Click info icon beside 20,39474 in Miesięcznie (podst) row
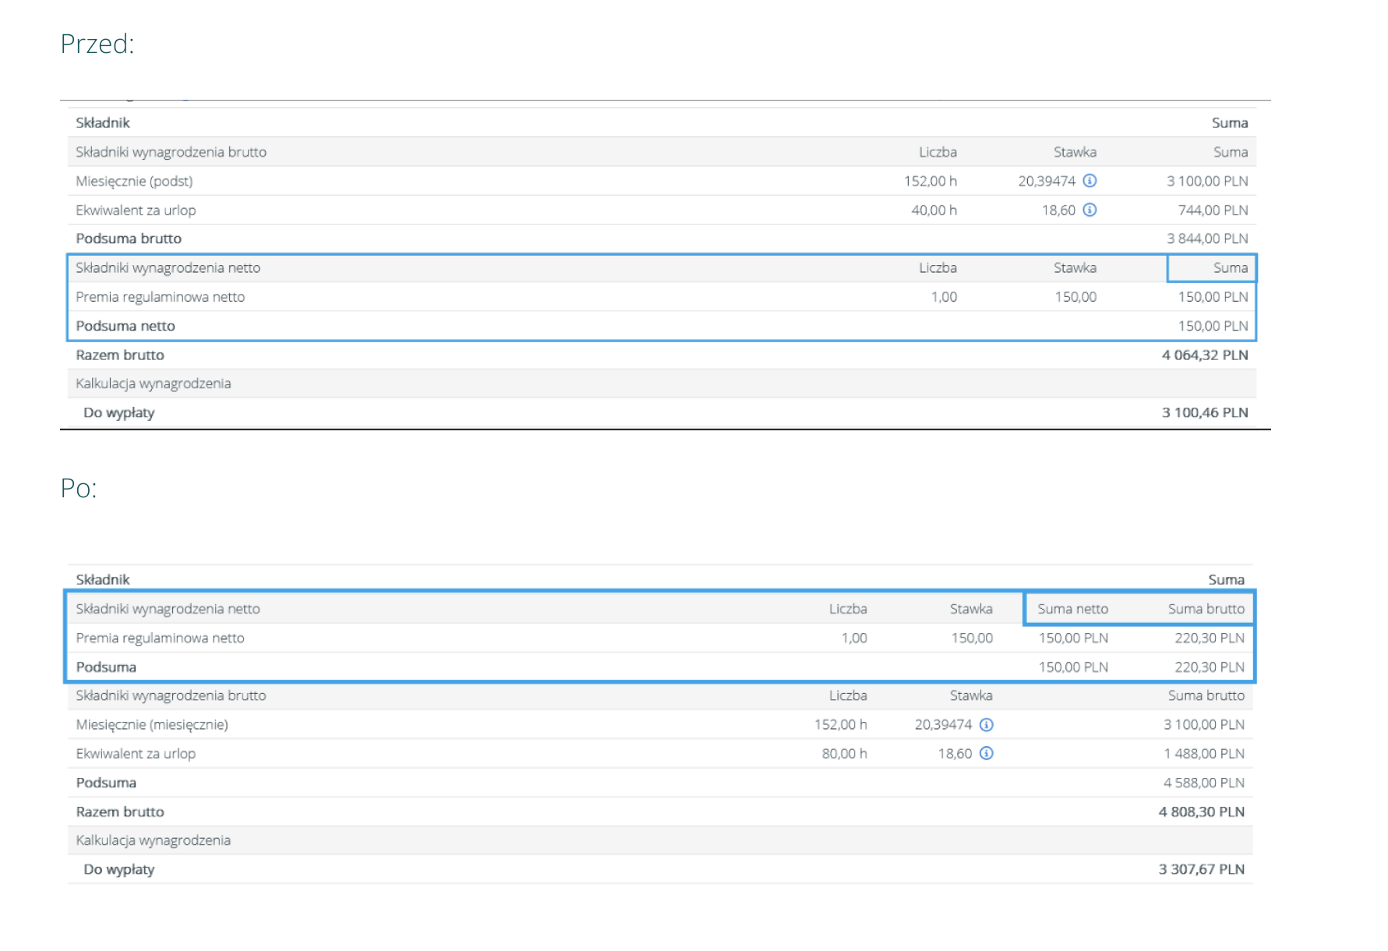 (x=1090, y=181)
